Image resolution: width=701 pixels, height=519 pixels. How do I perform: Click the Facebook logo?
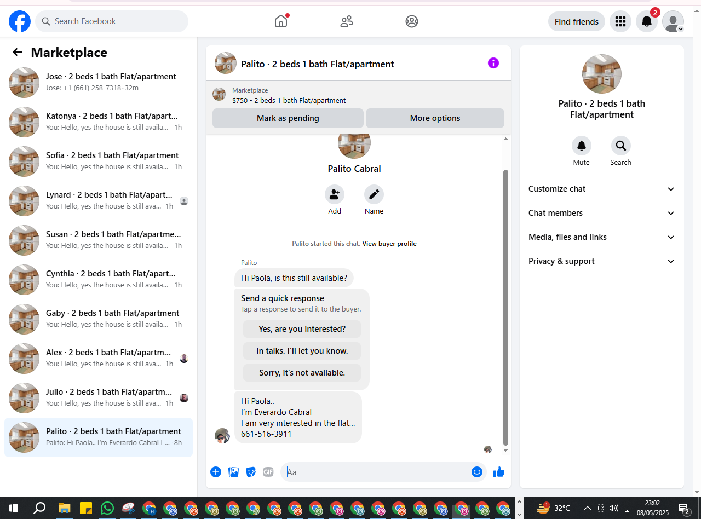click(x=20, y=21)
